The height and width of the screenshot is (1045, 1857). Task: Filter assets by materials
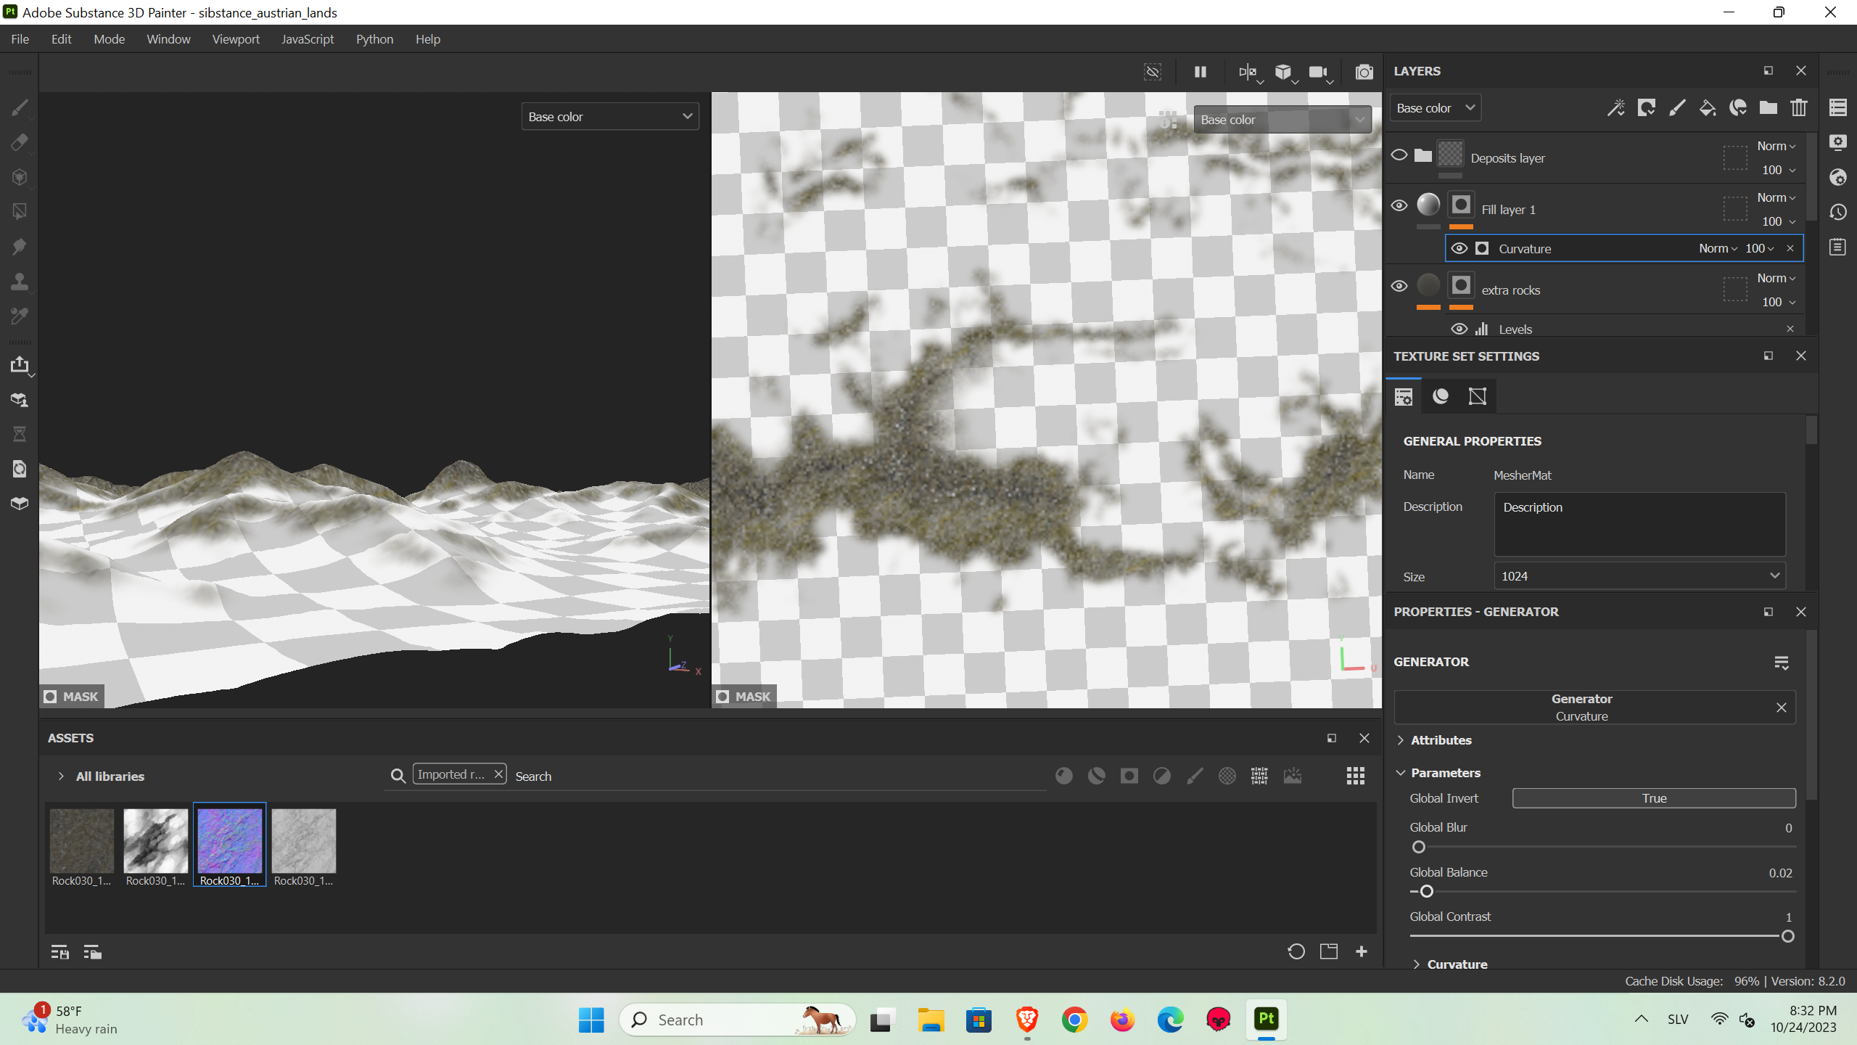click(1064, 776)
